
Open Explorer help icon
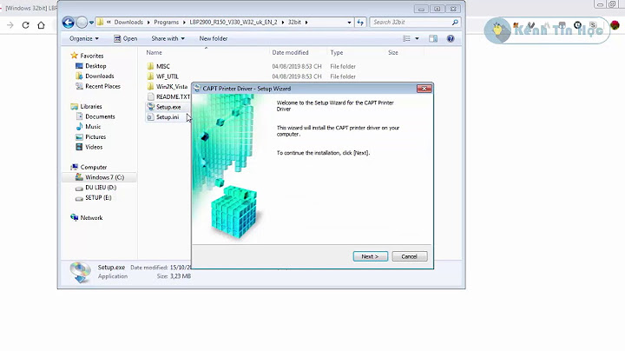coord(451,39)
